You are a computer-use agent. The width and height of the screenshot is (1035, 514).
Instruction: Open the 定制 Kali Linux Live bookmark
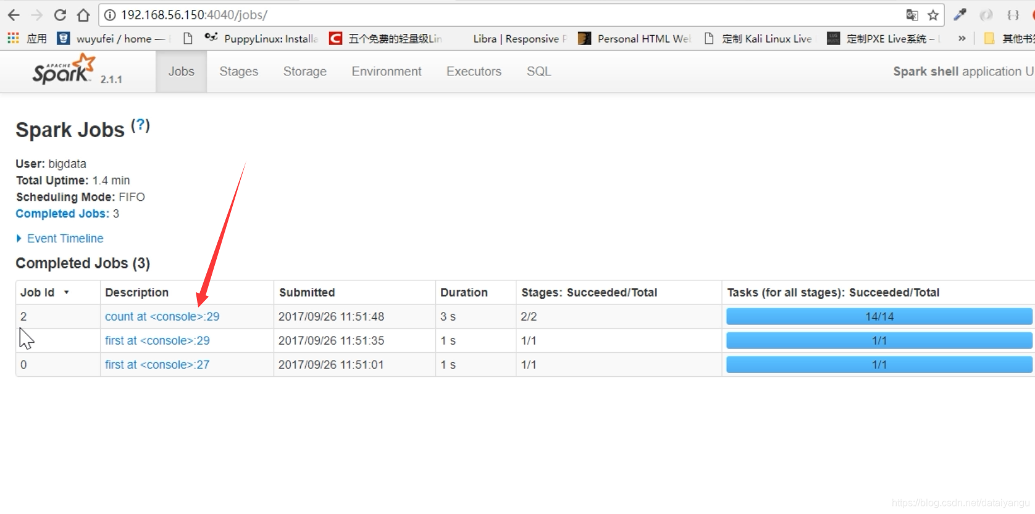pyautogui.click(x=758, y=38)
